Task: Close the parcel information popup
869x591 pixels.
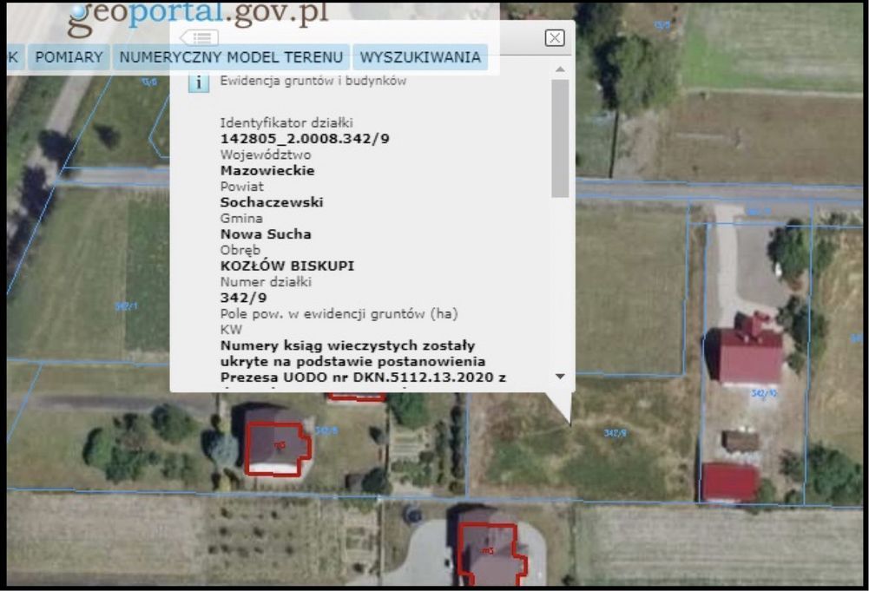Action: pos(553,36)
